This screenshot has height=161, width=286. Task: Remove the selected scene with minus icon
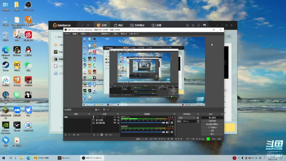[69, 135]
